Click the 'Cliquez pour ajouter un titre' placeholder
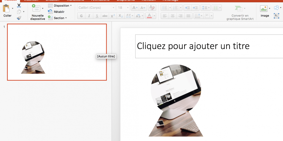This screenshot has height=141, width=283. point(209,46)
